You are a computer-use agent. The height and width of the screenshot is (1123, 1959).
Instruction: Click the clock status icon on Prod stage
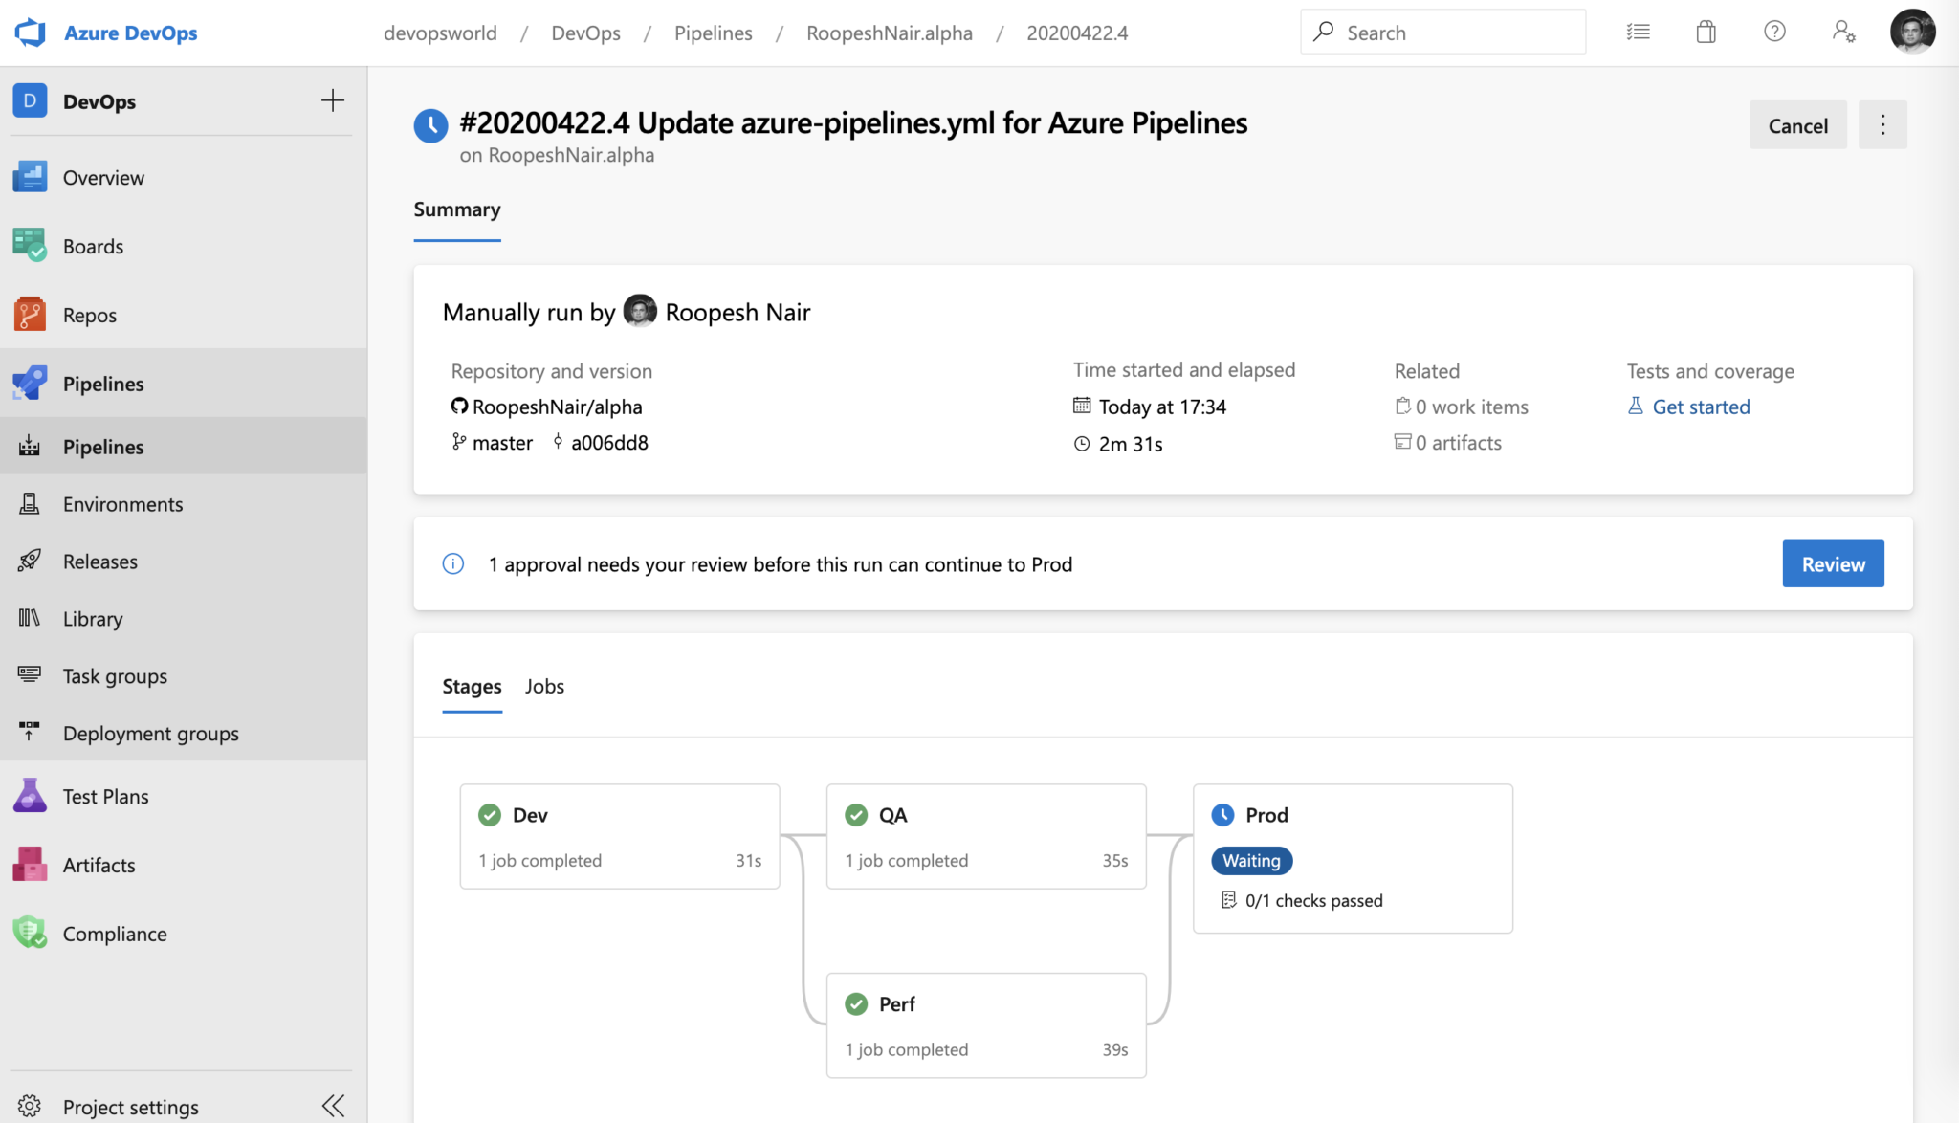coord(1222,815)
